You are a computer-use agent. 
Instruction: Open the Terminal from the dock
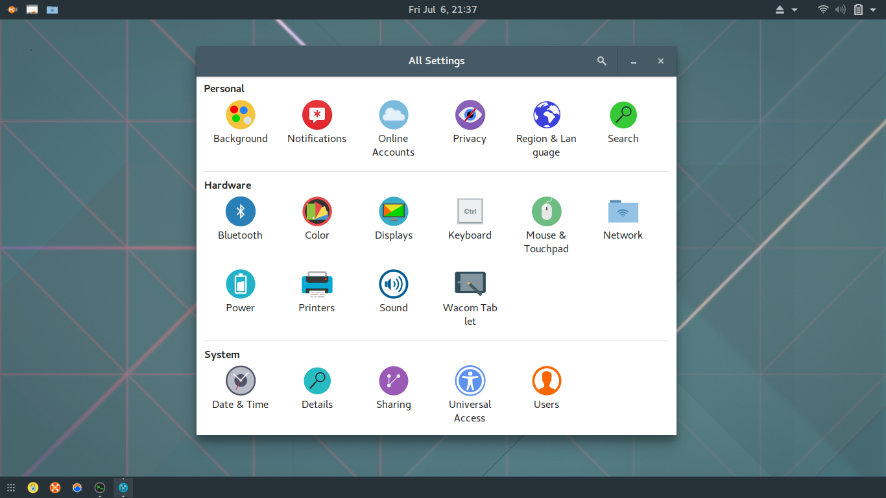click(100, 488)
